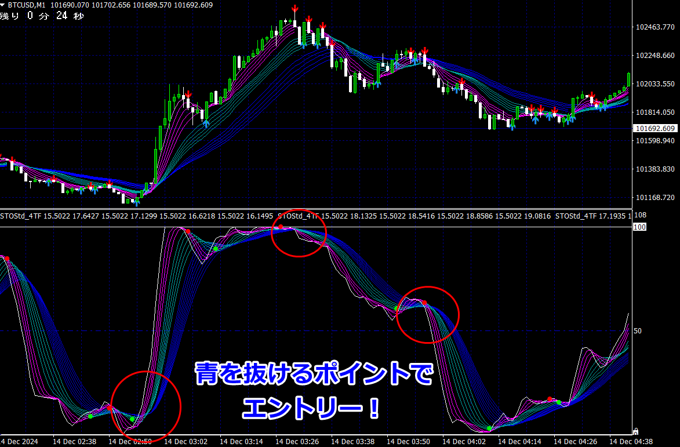Click the 14 Dec 04:38 time label
The width and height of the screenshot is (680, 447).
point(631,442)
